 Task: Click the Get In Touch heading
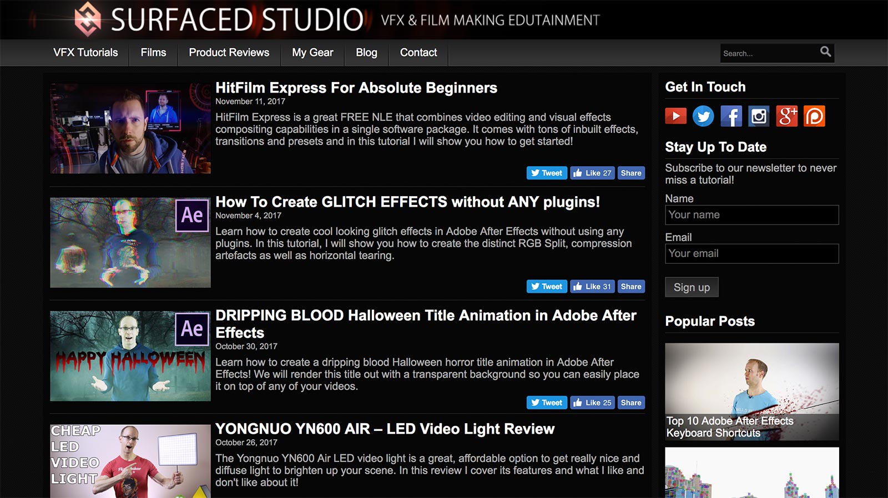click(x=705, y=87)
